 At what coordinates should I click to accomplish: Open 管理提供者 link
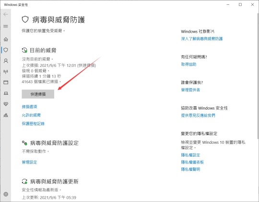190,90
